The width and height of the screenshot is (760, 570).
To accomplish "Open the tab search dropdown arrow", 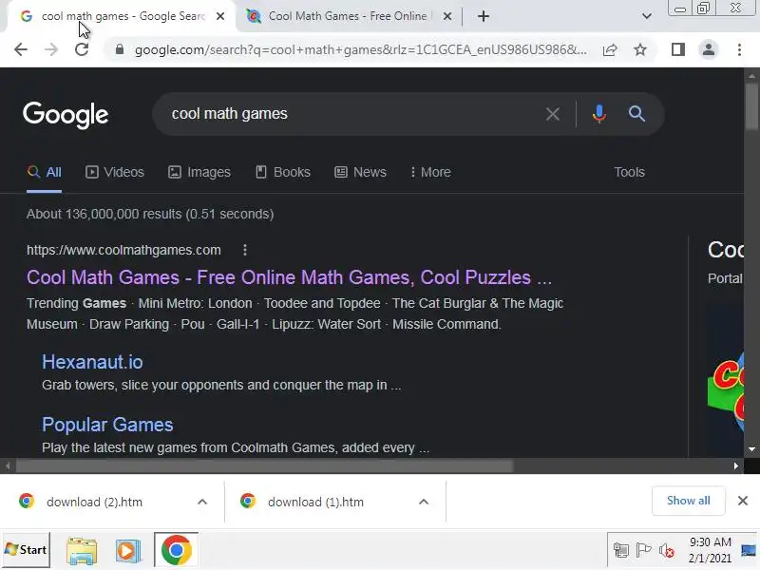I will [x=647, y=16].
